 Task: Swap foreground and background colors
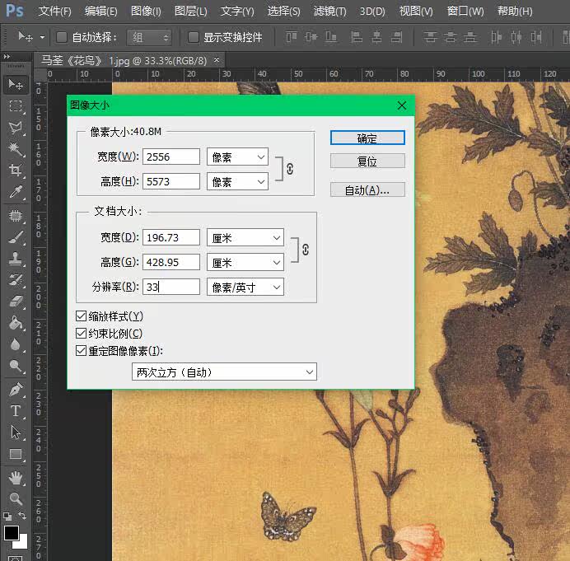tap(22, 516)
